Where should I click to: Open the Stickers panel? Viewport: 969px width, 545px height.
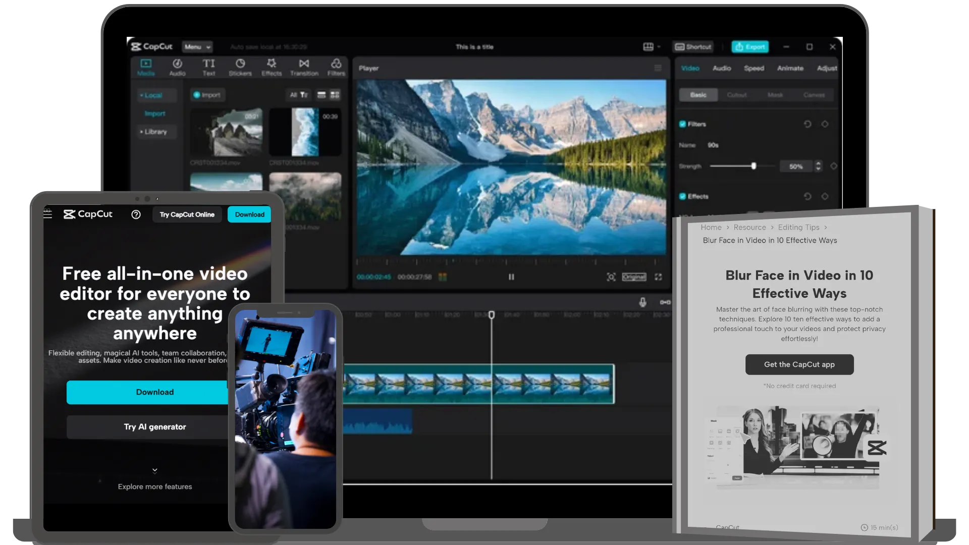tap(240, 67)
